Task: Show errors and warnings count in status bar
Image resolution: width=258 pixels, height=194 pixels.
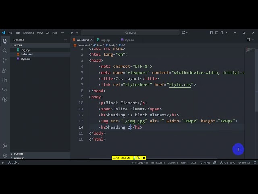Action: (x=14, y=162)
